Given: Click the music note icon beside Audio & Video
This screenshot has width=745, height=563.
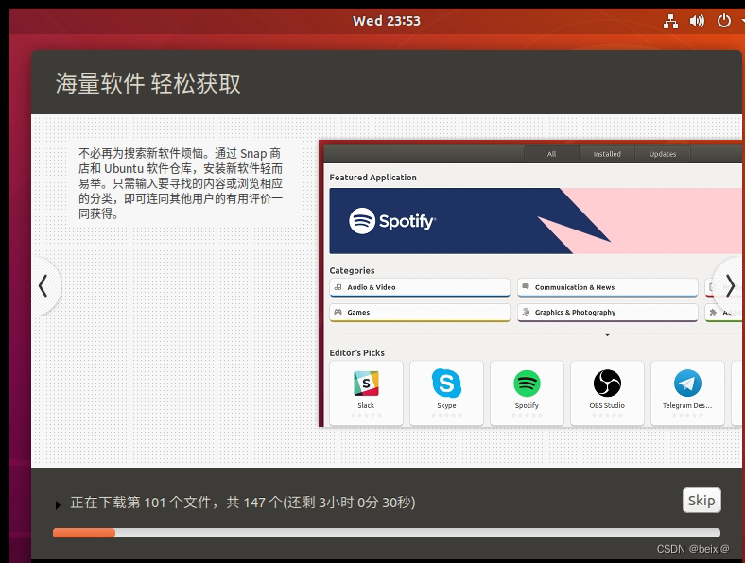Looking at the screenshot, I should click(338, 287).
